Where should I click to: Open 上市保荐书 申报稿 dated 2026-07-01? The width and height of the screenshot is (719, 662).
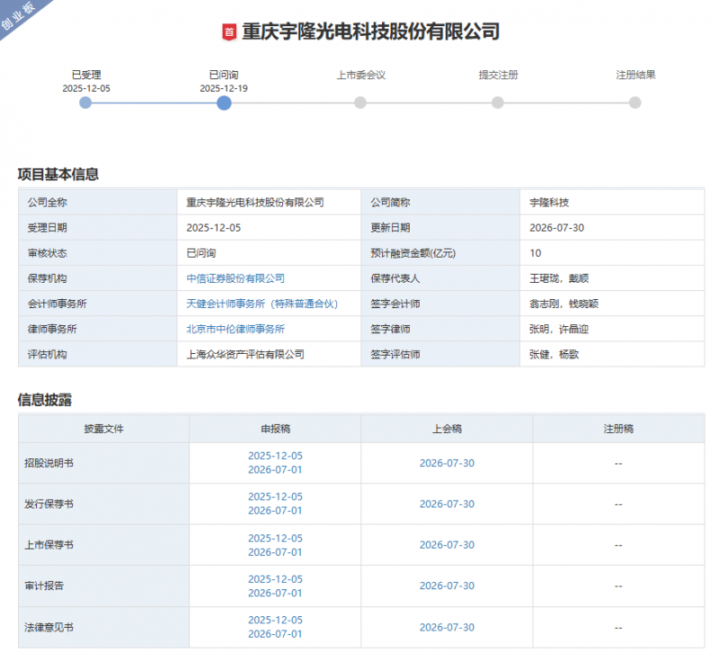tap(275, 552)
